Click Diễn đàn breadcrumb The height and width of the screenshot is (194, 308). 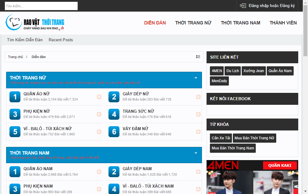click(x=39, y=57)
